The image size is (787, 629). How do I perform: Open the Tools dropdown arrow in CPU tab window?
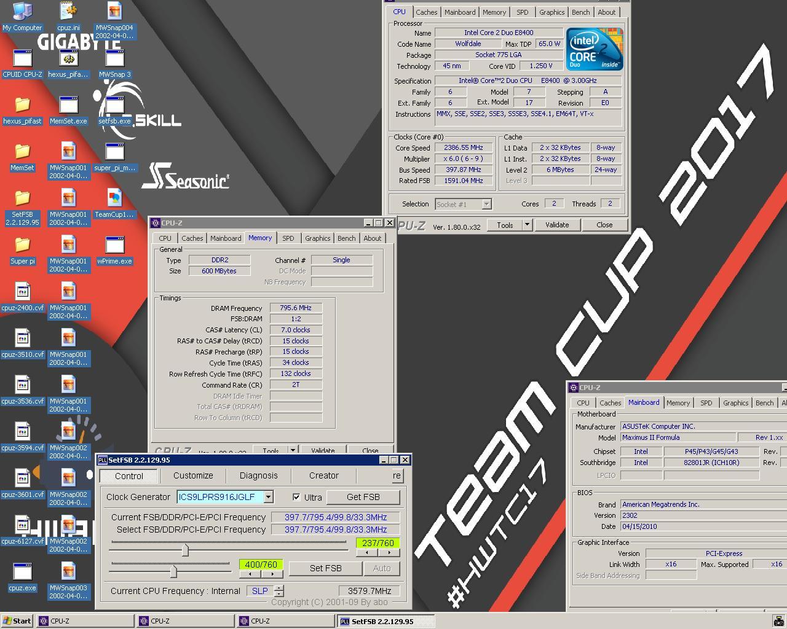pos(527,225)
